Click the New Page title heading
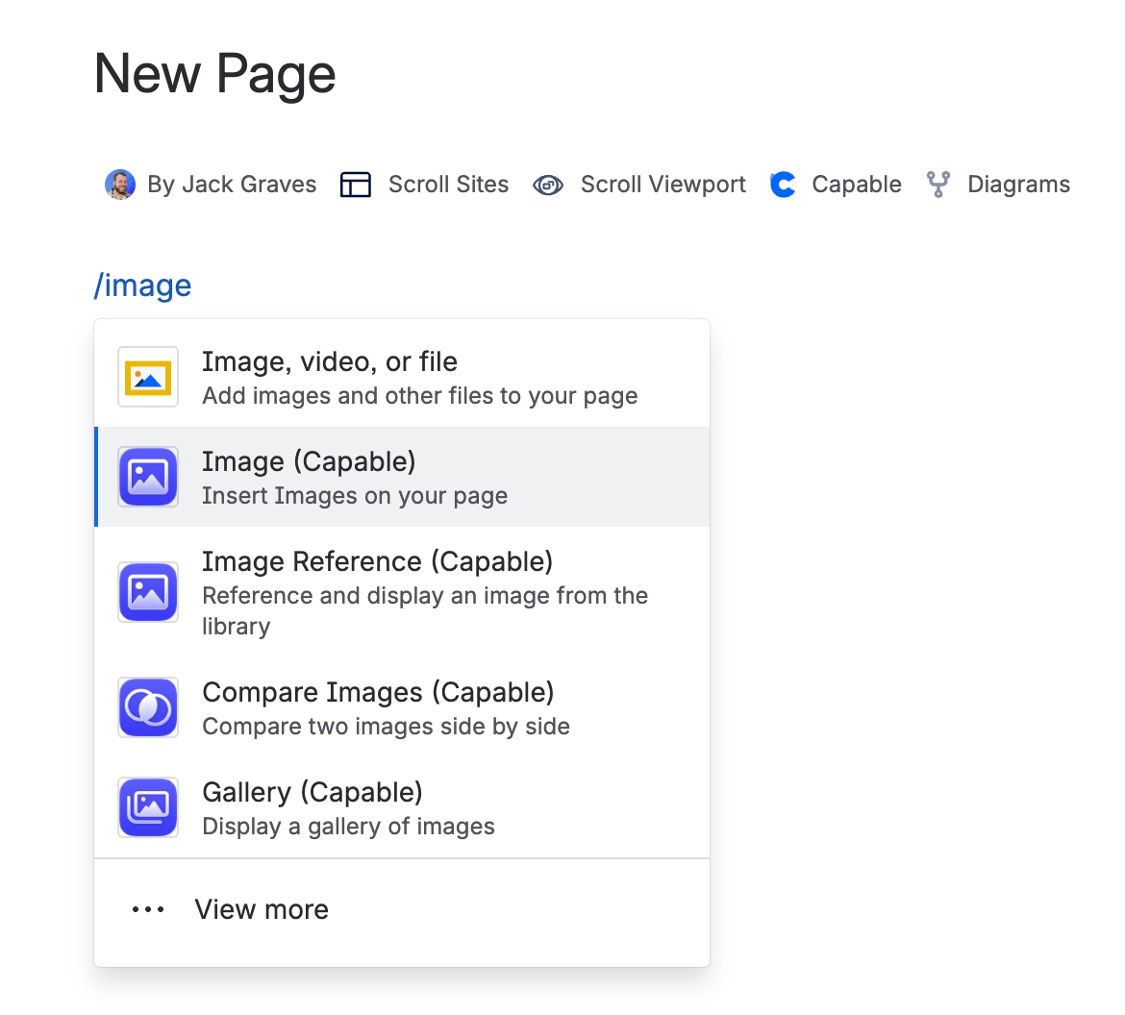Screen dimensions: 1125x1015 click(x=215, y=74)
